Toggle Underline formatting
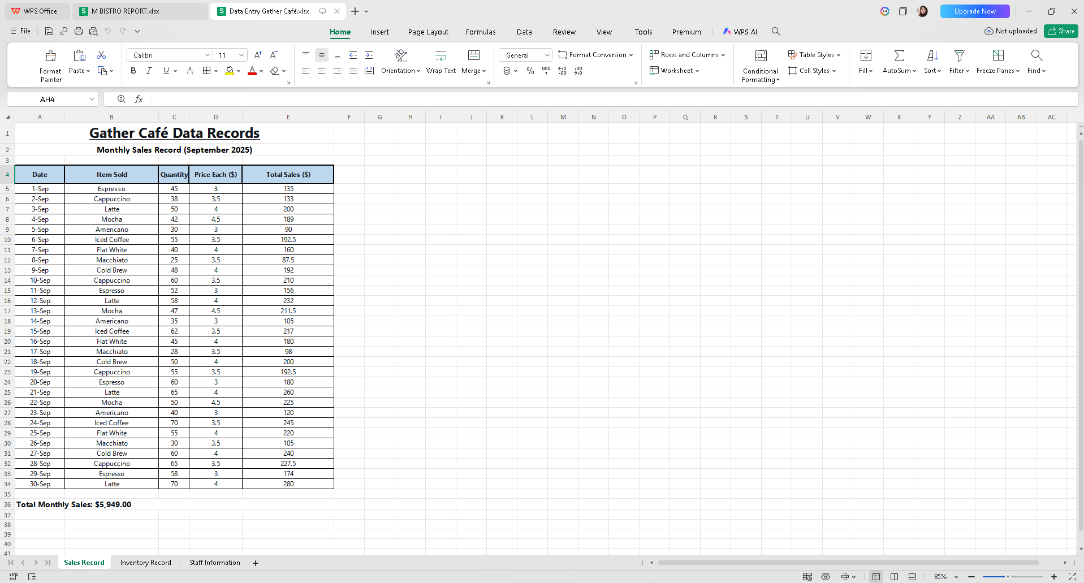This screenshot has width=1084, height=583. pos(166,71)
